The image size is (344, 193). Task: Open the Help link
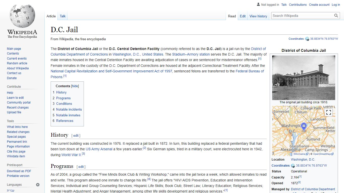click(10, 93)
